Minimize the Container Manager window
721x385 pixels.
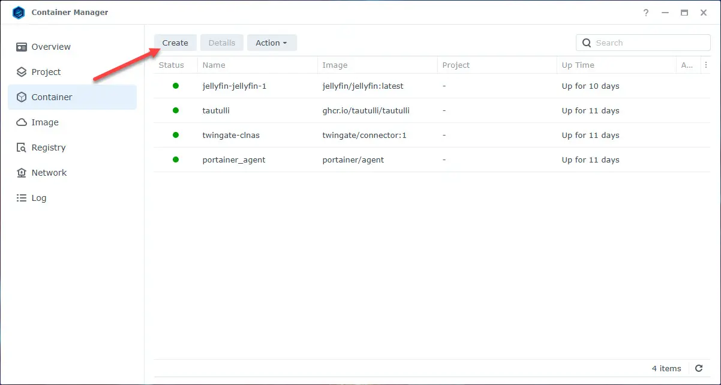pyautogui.click(x=665, y=13)
